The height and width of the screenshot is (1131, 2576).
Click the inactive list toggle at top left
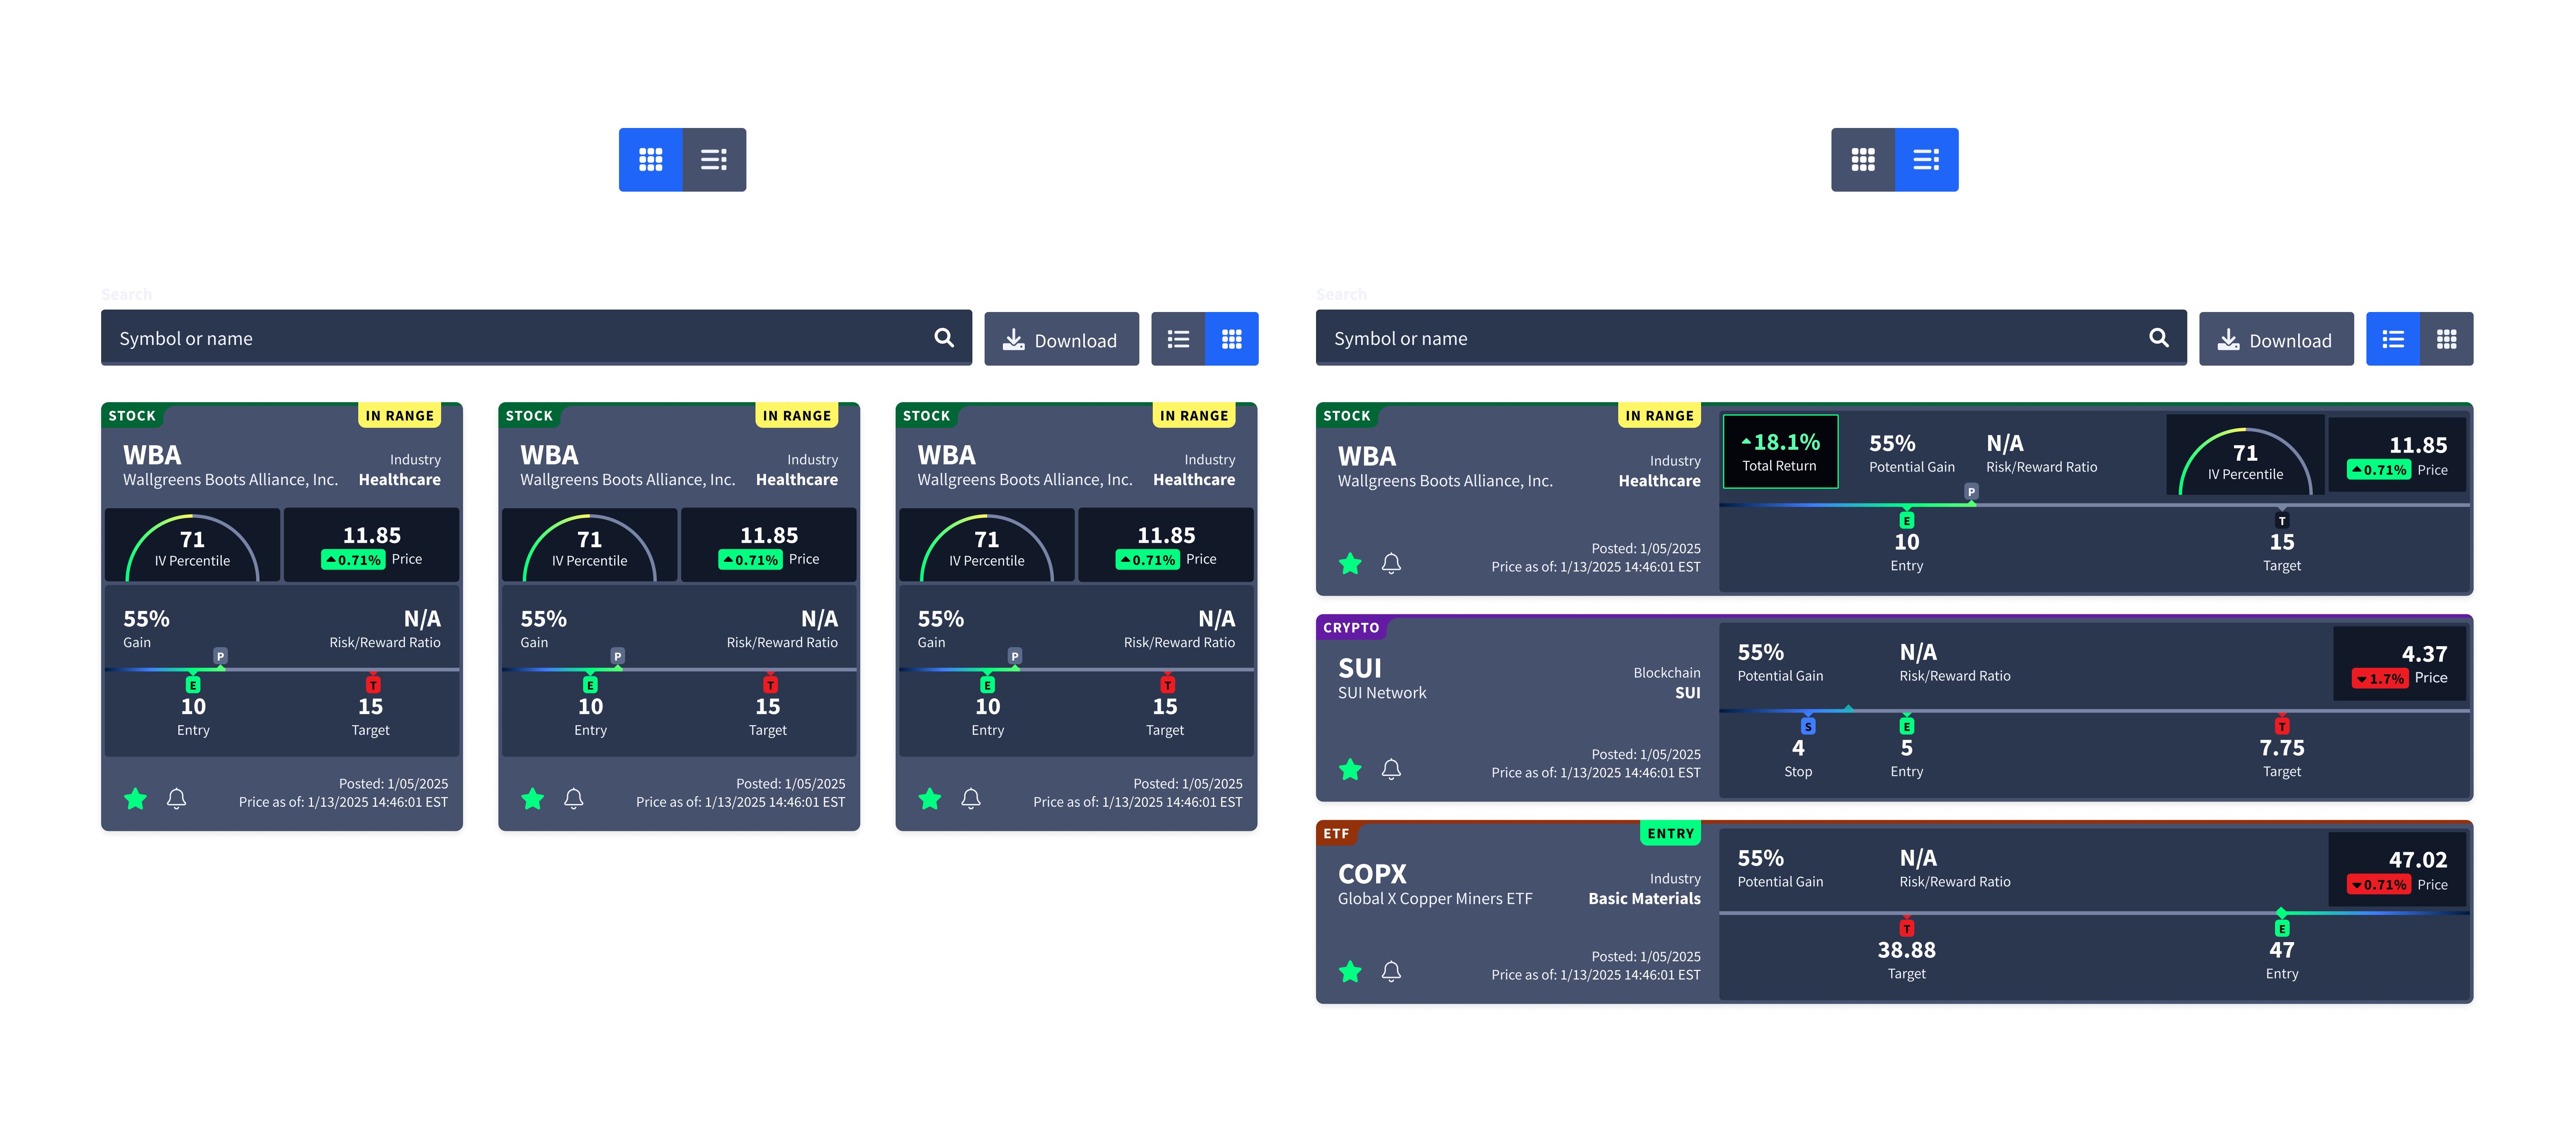[714, 160]
